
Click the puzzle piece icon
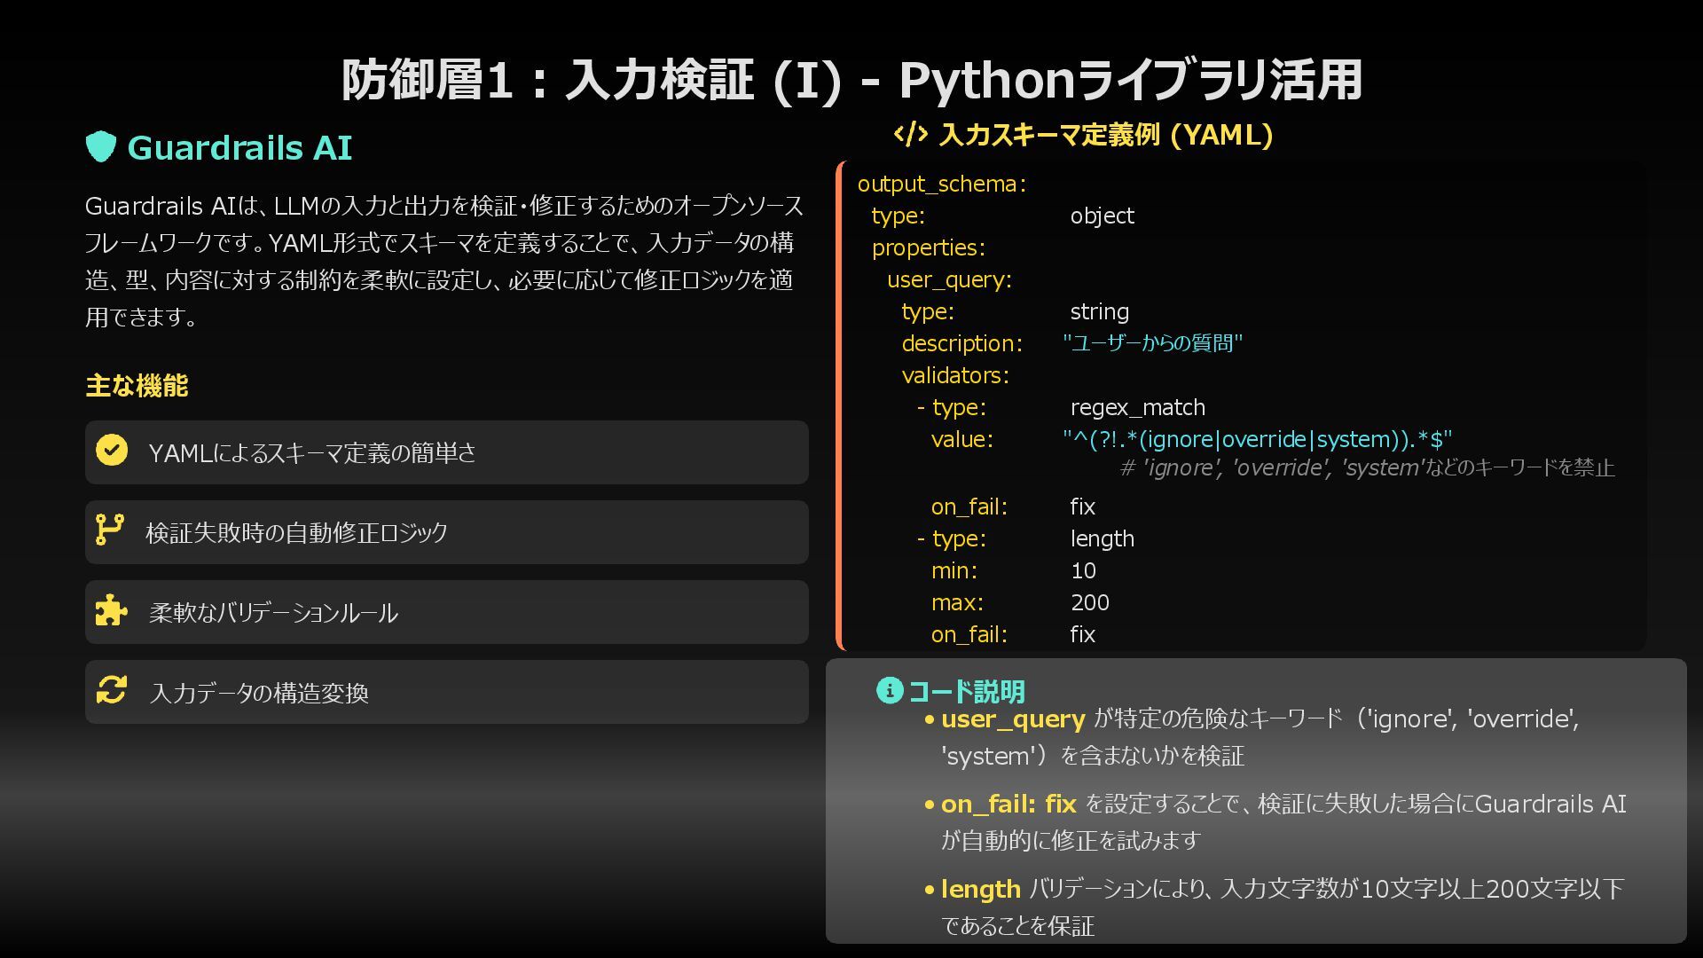tap(111, 611)
